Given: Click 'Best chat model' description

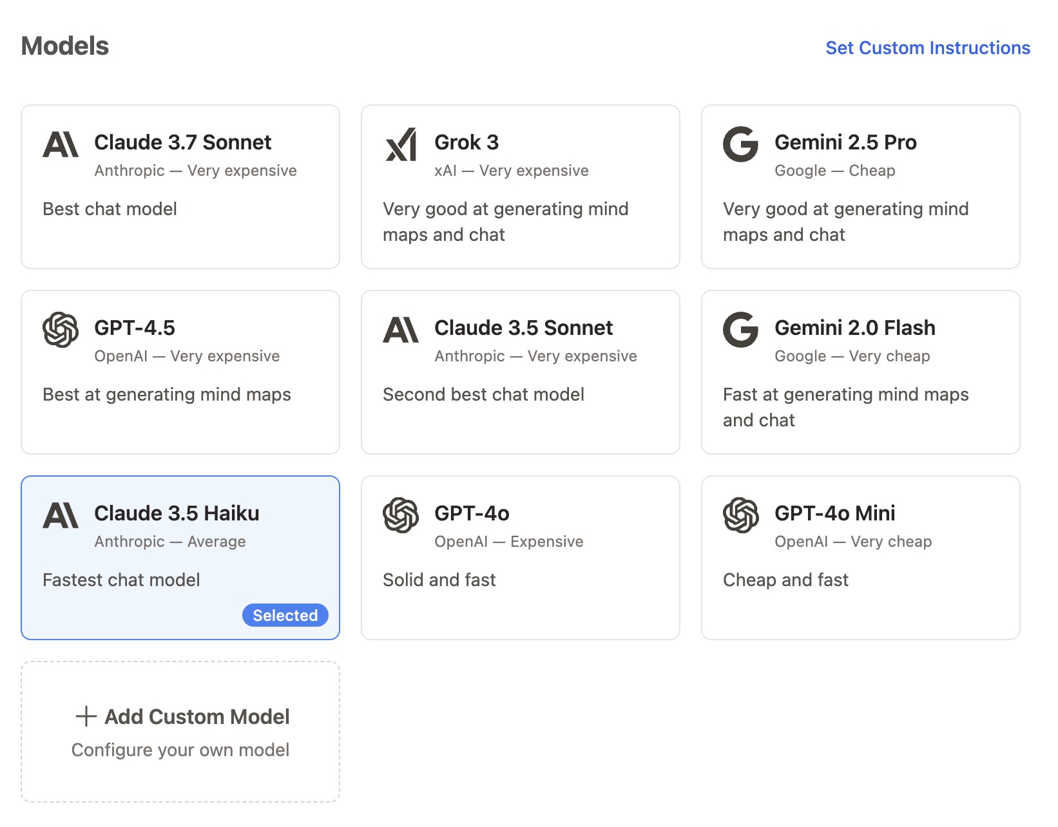Looking at the screenshot, I should [x=110, y=209].
